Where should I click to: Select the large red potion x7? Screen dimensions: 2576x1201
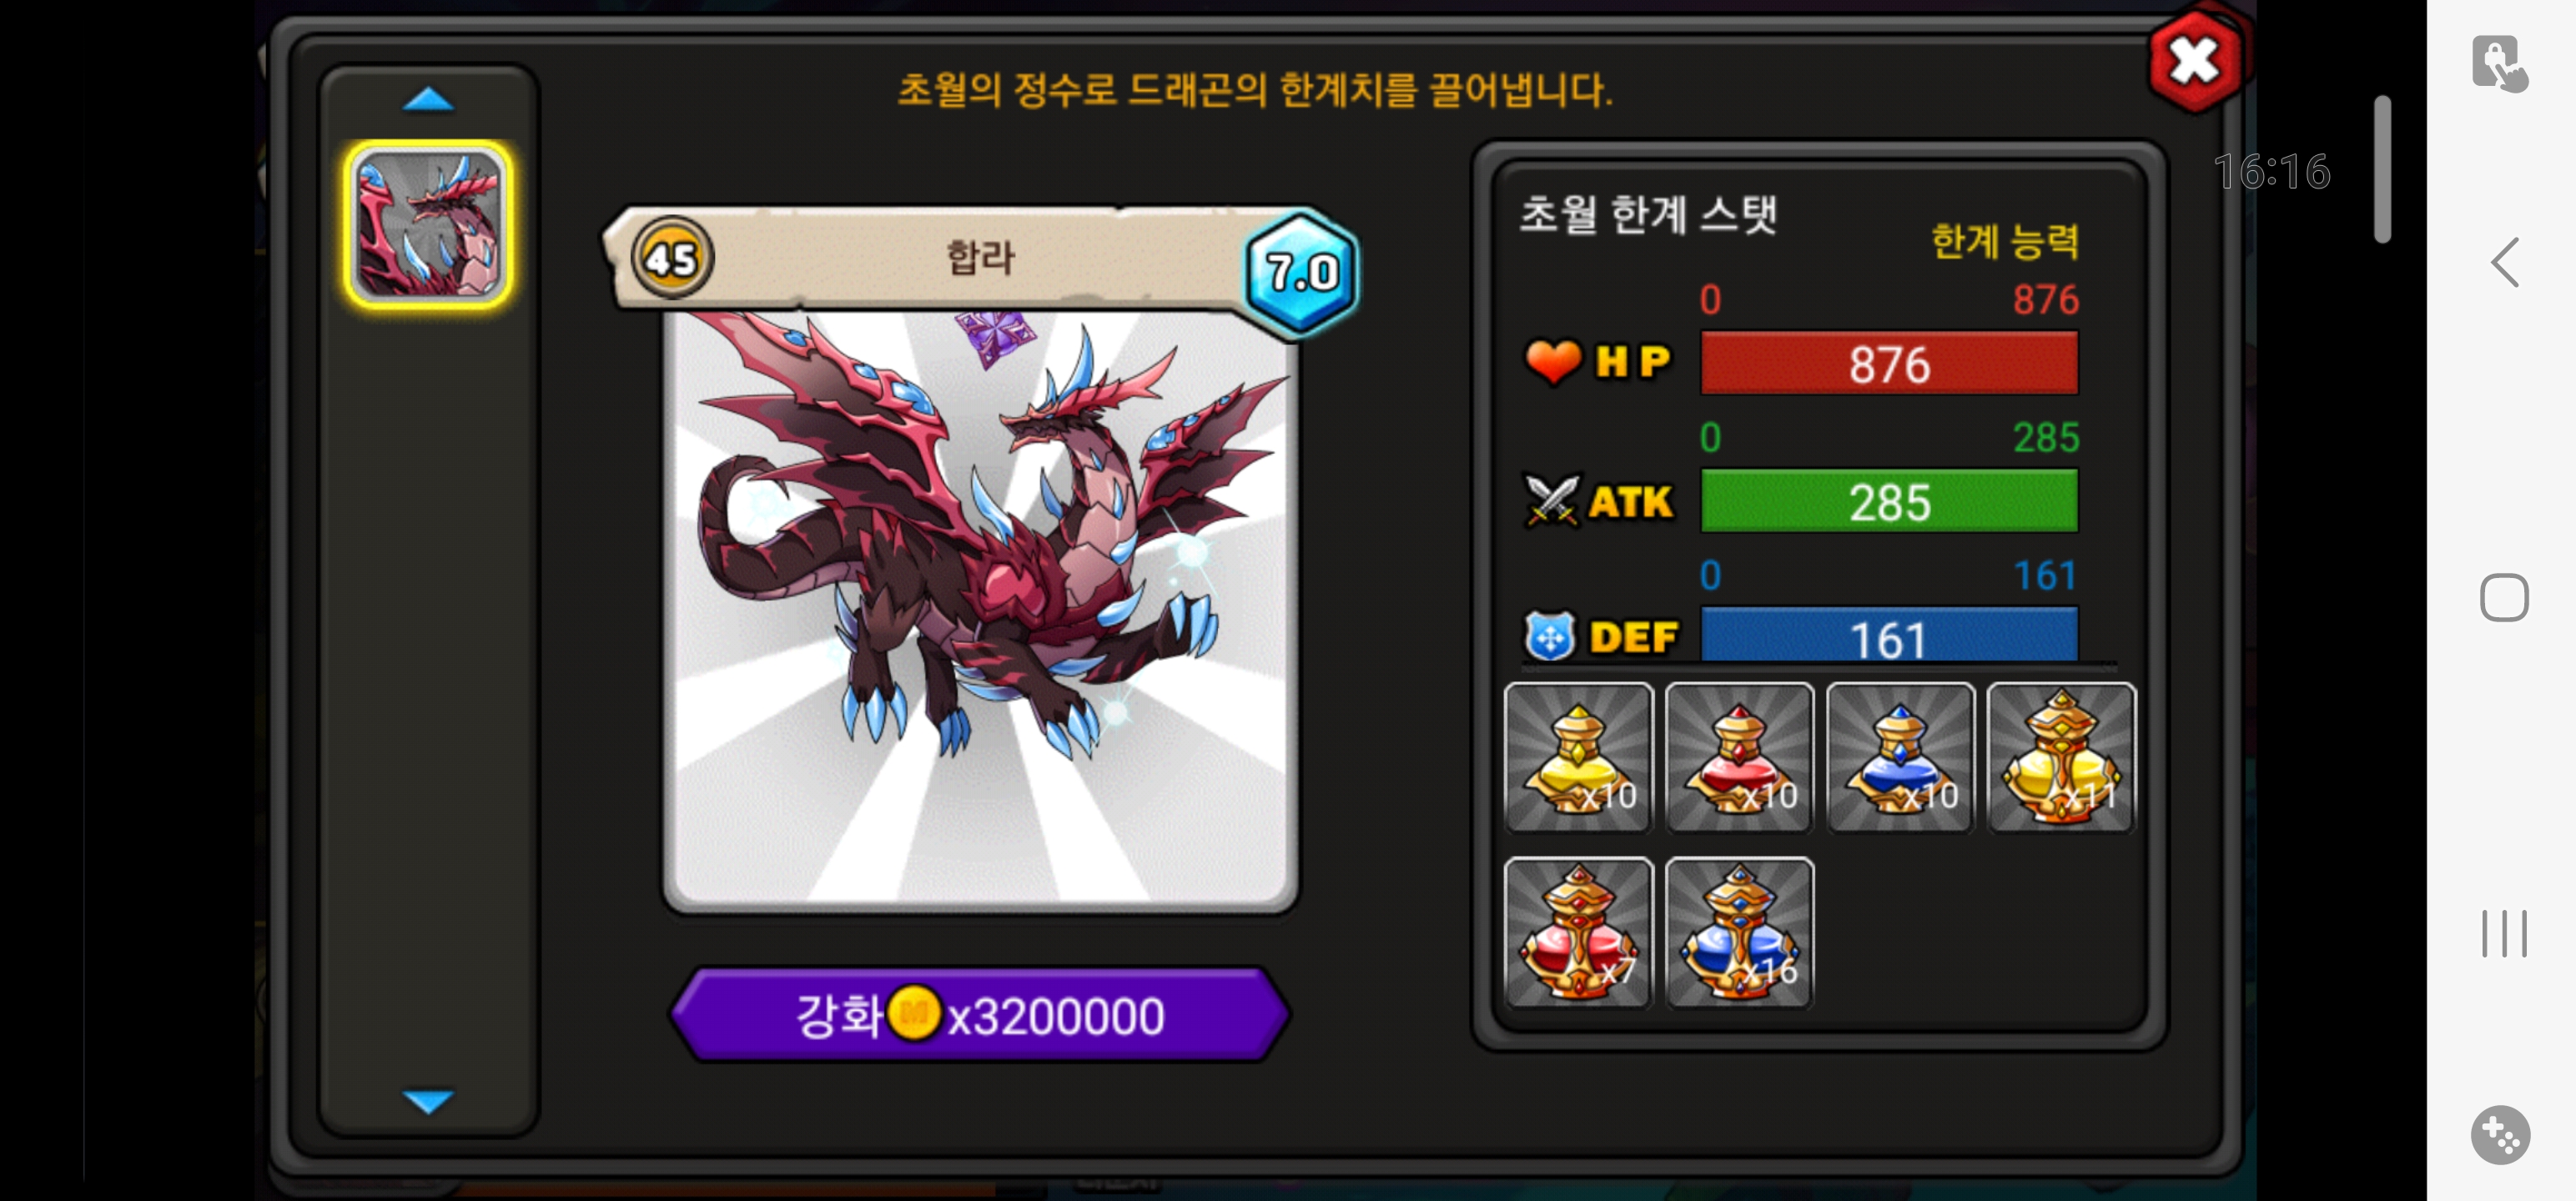[x=1578, y=932]
